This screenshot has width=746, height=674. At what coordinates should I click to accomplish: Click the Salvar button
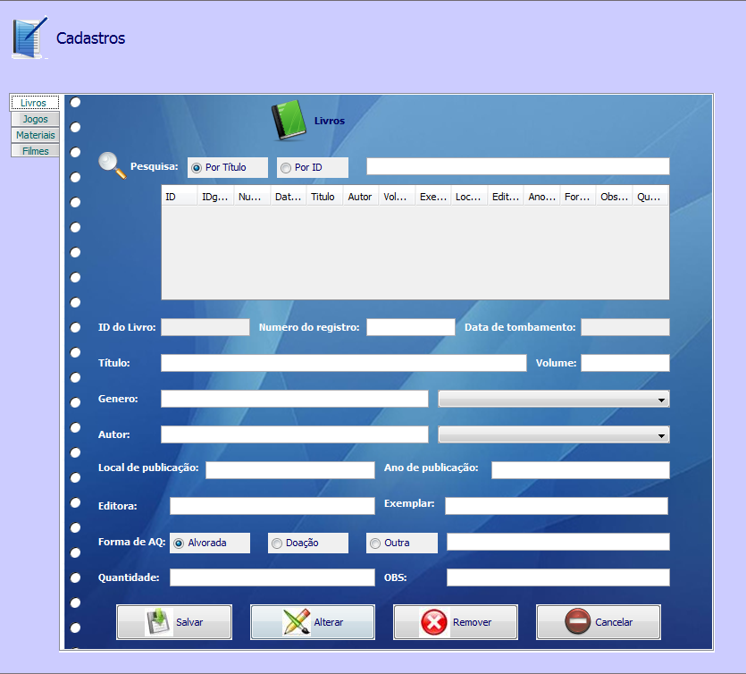pyautogui.click(x=174, y=622)
